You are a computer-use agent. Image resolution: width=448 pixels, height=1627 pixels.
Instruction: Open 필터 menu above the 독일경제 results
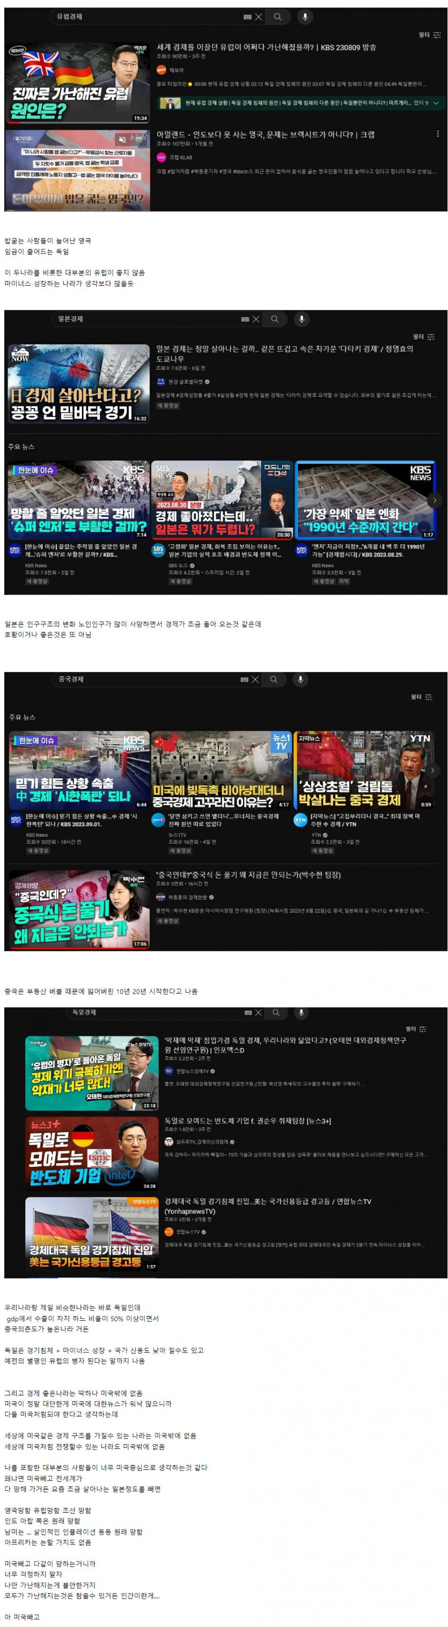tap(422, 1029)
